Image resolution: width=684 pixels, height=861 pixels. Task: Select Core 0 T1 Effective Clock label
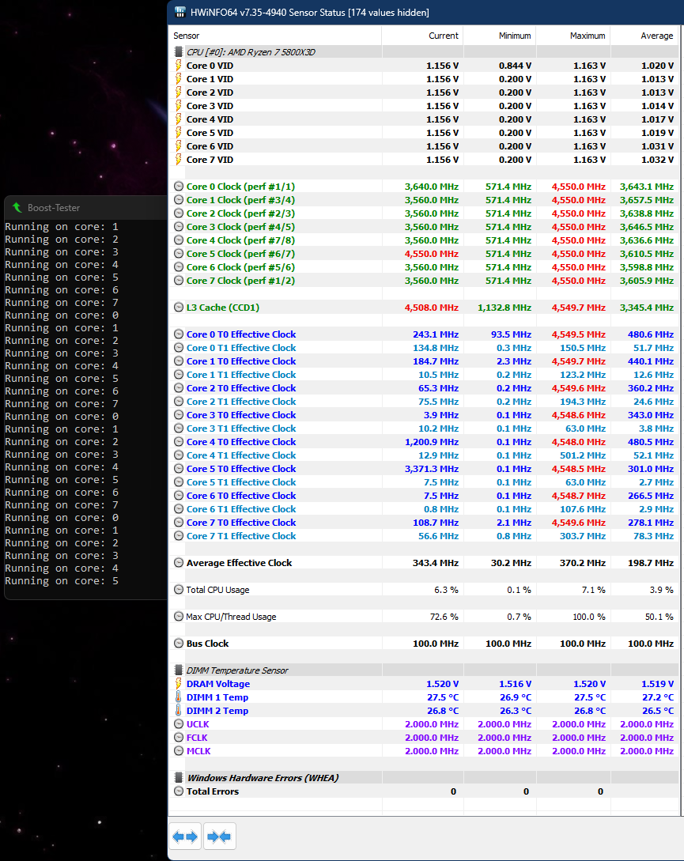tap(241, 348)
